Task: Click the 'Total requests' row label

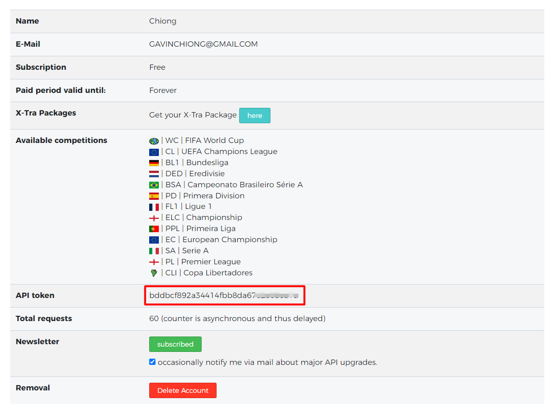Action: pos(44,318)
